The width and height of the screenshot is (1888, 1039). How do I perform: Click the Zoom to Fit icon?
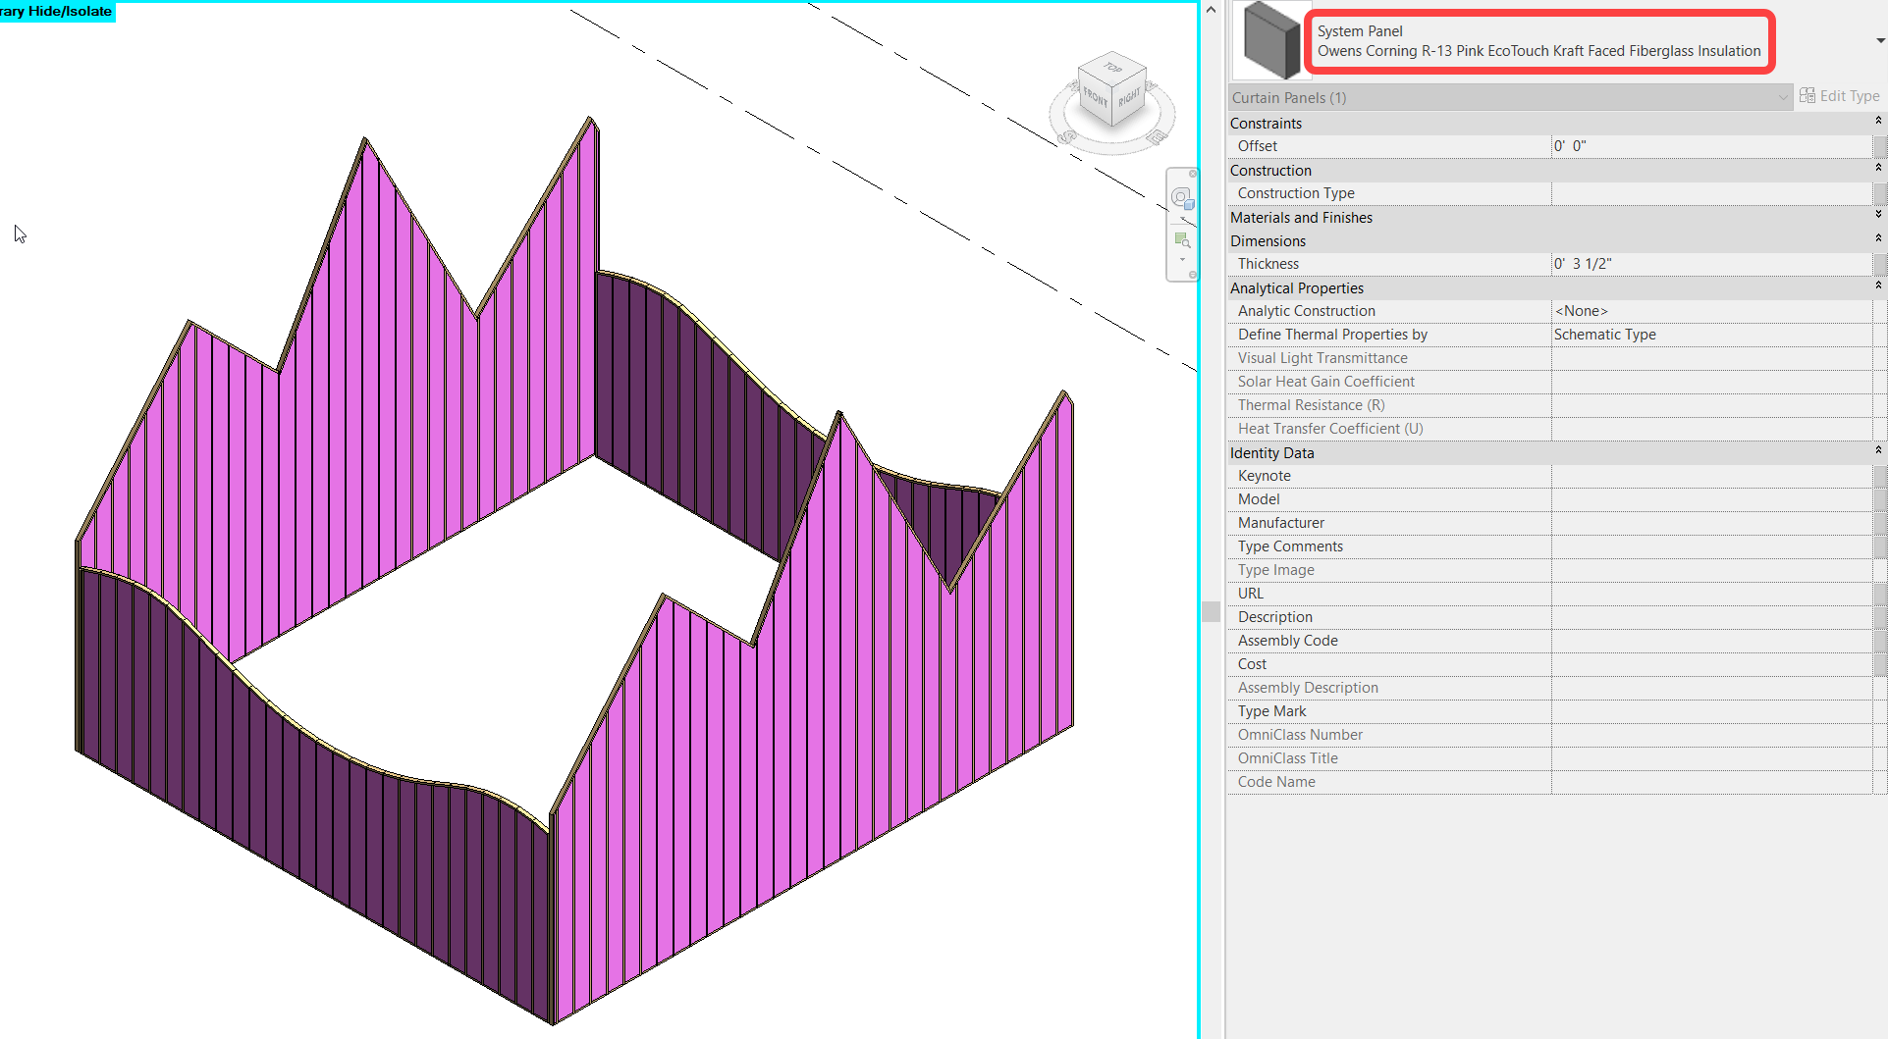pos(1183,239)
